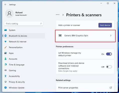This screenshot has height=93, width=119.
Task: Click the Related settings heading
Action: pos(63,80)
